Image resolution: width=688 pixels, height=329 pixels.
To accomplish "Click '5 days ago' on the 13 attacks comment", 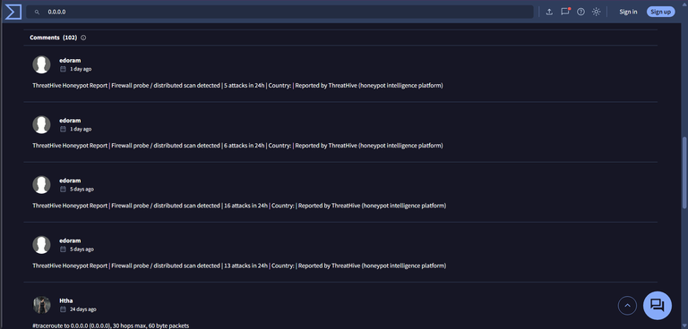I will (x=82, y=249).
